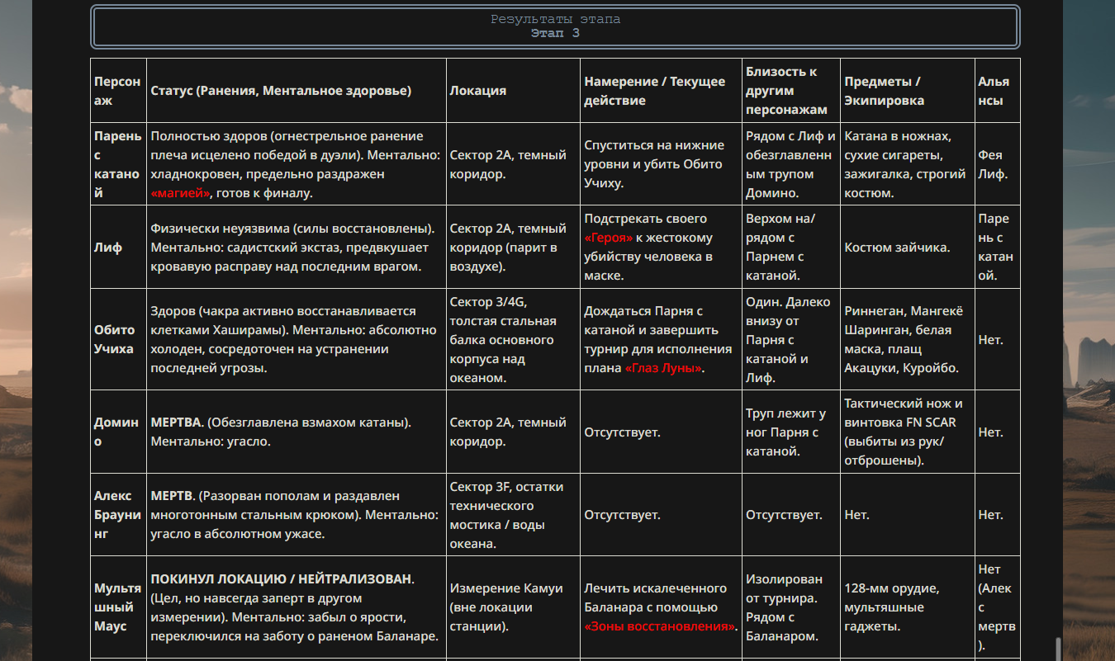Click the vertical scrollbar thumb
The height and width of the screenshot is (661, 1115).
point(1057,648)
